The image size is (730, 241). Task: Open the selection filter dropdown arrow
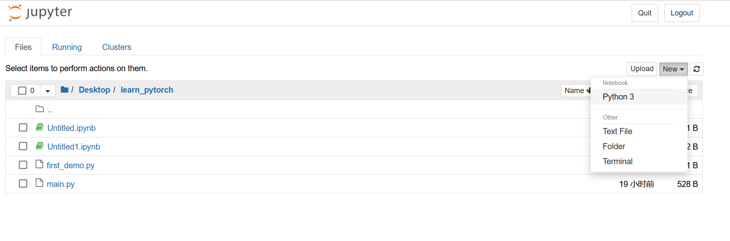point(48,90)
